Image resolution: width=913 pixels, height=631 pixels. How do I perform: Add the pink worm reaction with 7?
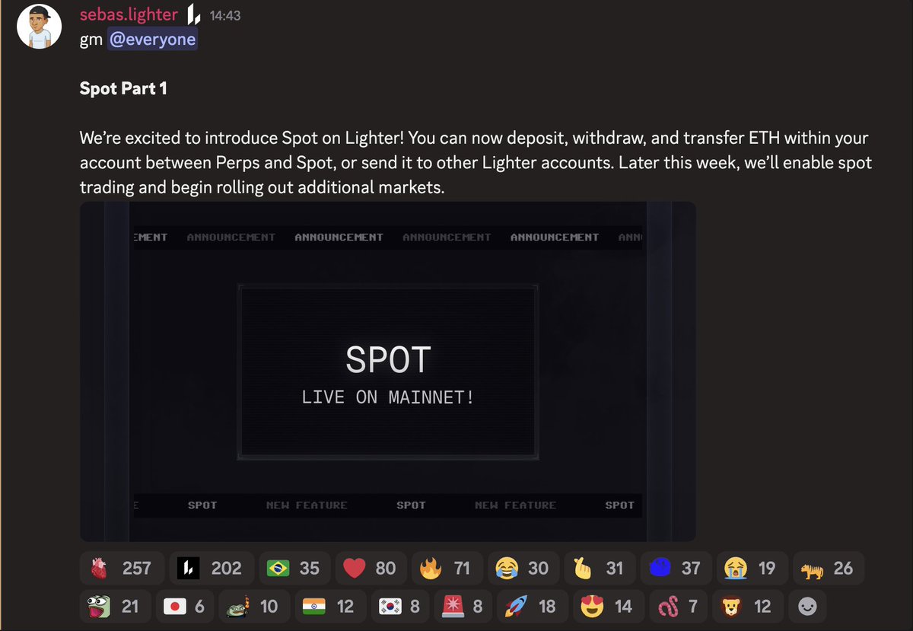[677, 607]
